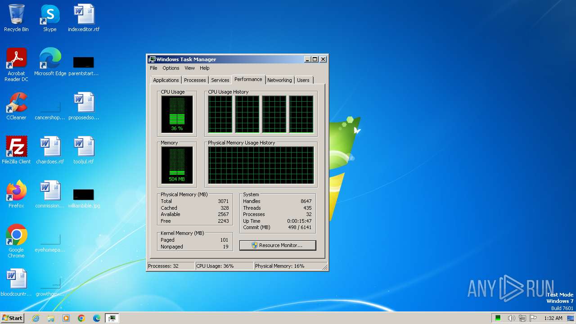
Task: Launch Microsoft Edge desktop shortcut
Action: (x=50, y=62)
